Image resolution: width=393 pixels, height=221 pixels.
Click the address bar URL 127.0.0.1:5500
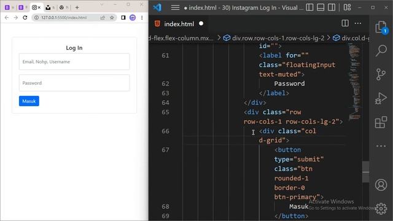click(64, 18)
